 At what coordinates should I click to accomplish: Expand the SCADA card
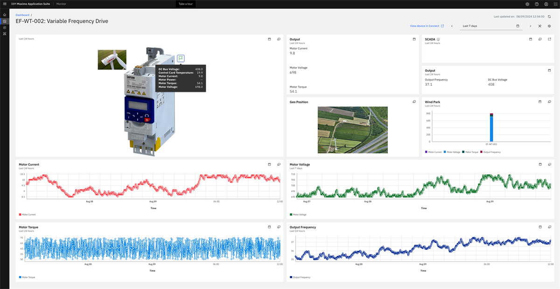(x=540, y=39)
